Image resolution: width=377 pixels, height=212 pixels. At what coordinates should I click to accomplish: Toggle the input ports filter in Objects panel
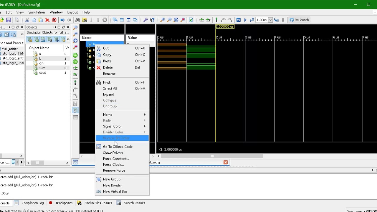[30, 39]
